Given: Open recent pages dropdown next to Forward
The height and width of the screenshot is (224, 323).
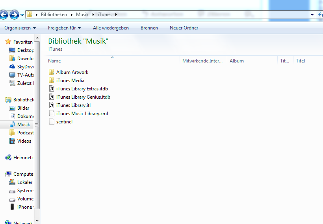Looking at the screenshot, I should tap(22, 15).
